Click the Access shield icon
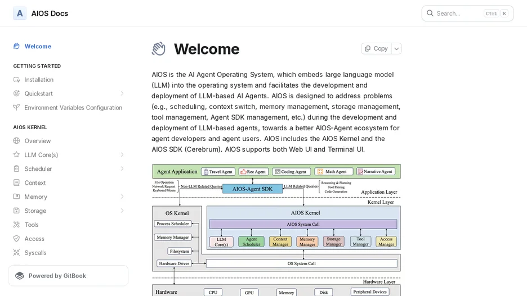 tap(16, 239)
